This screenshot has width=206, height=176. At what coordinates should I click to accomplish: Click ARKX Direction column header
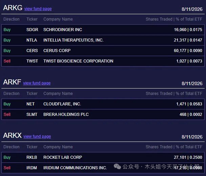tap(12, 147)
